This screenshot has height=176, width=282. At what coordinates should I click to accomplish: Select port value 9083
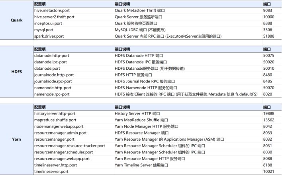point(272,11)
